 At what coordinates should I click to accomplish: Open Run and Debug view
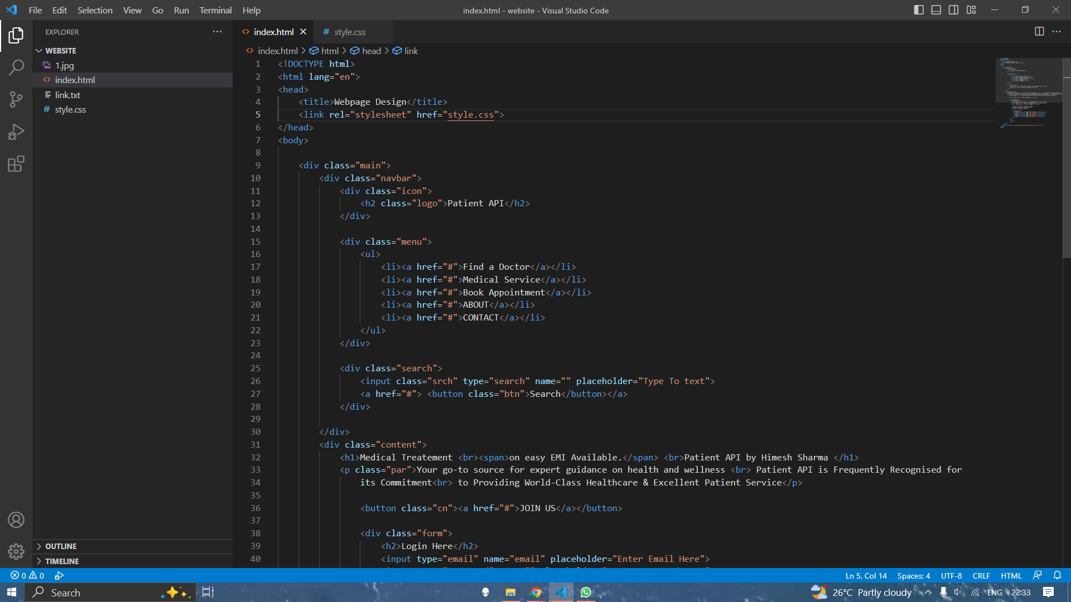16,132
